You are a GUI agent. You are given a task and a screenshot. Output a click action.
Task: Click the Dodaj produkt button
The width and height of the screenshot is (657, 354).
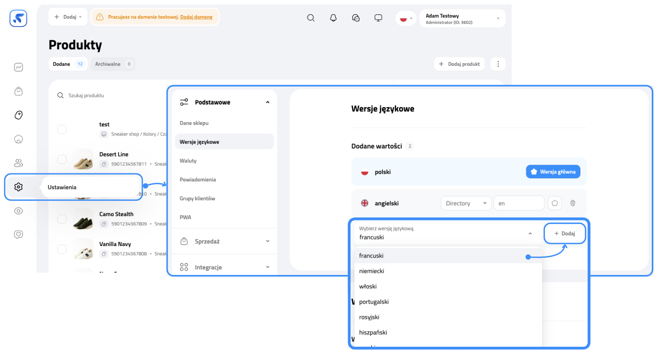tap(459, 64)
